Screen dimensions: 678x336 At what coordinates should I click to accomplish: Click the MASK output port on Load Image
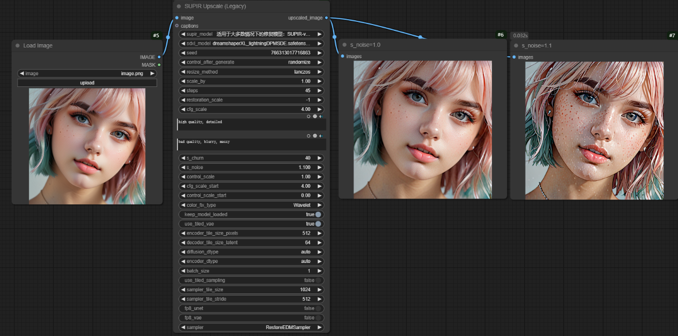(x=159, y=65)
